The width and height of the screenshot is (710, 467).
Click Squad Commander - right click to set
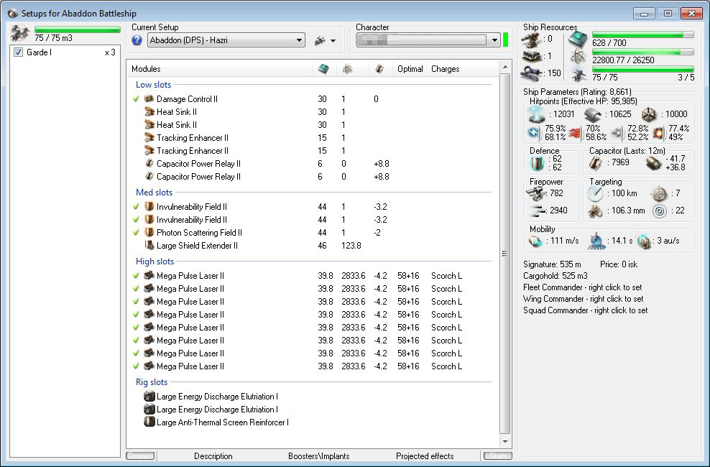pyautogui.click(x=585, y=310)
